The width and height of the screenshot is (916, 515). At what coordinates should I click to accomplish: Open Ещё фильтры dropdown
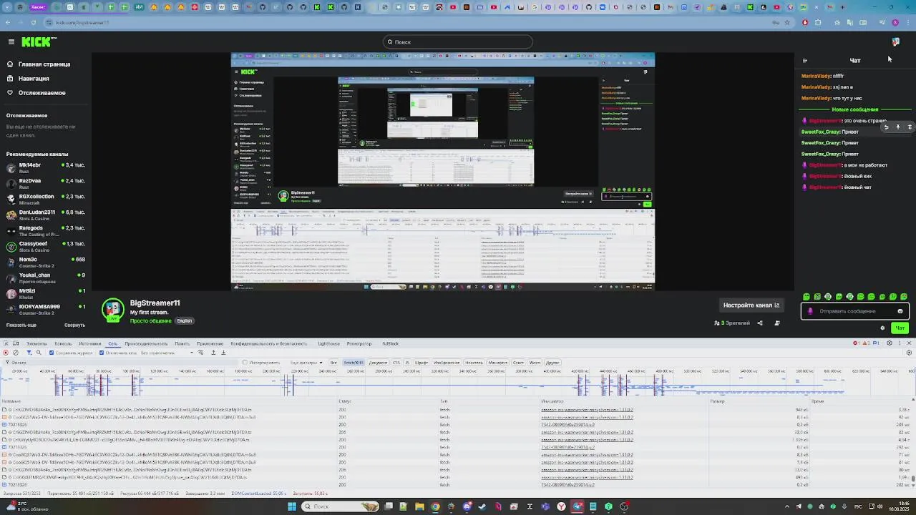tap(306, 363)
